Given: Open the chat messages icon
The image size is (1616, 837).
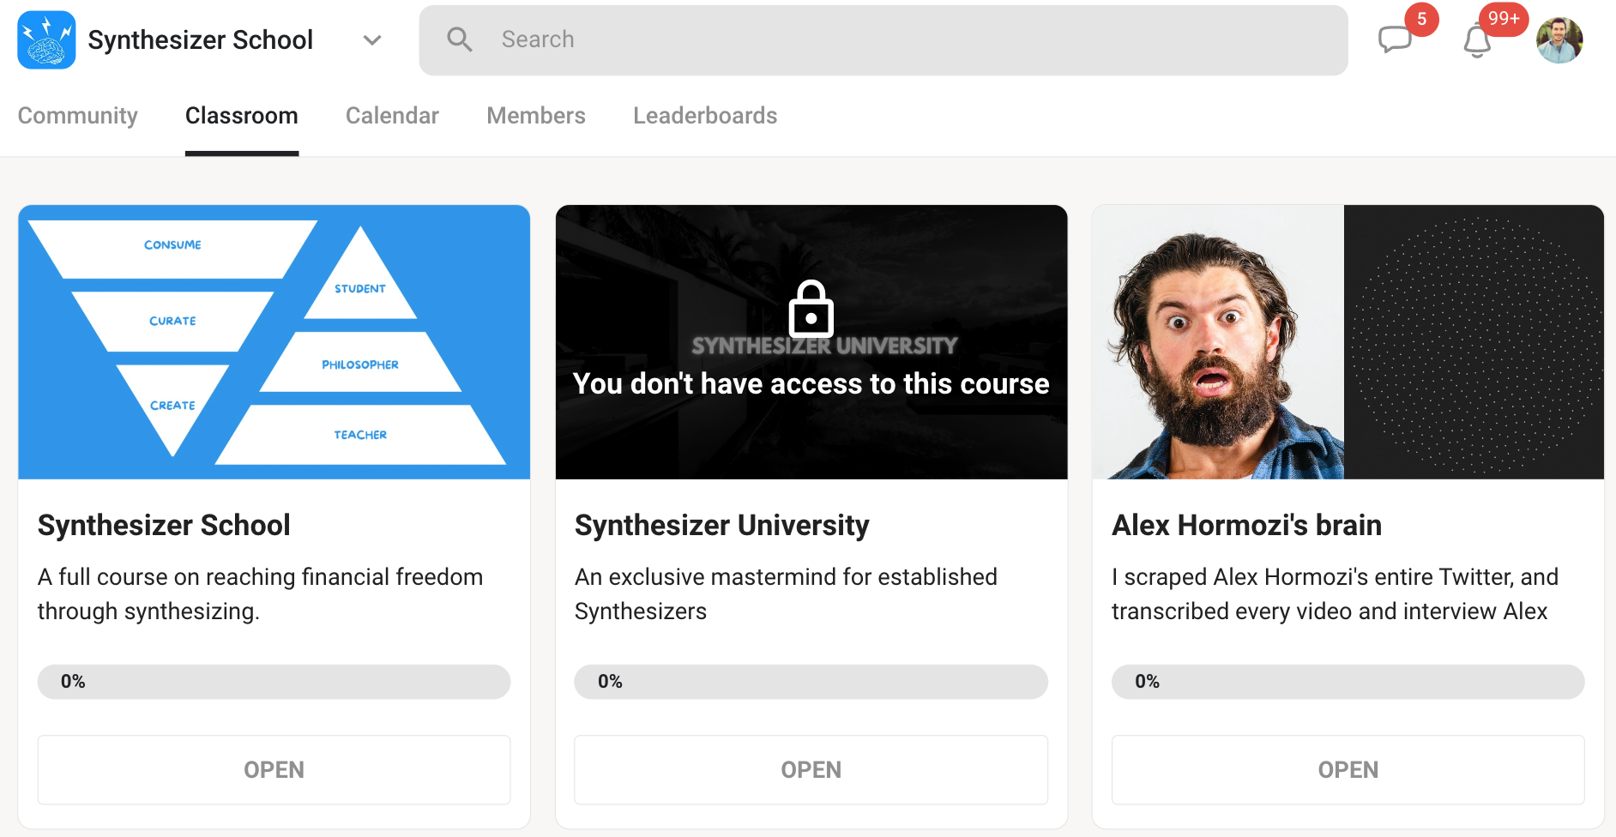Looking at the screenshot, I should (1394, 39).
